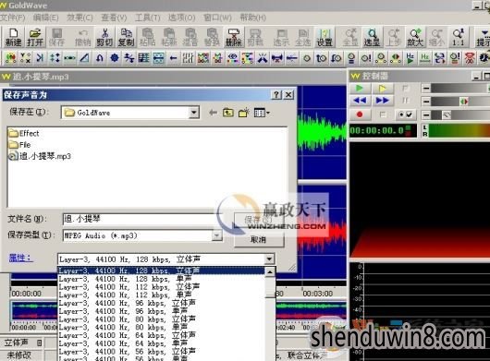This screenshot has height=361, width=490.
Task: Click the 粘贴 (Paste) toolbar icon
Action: [147, 38]
